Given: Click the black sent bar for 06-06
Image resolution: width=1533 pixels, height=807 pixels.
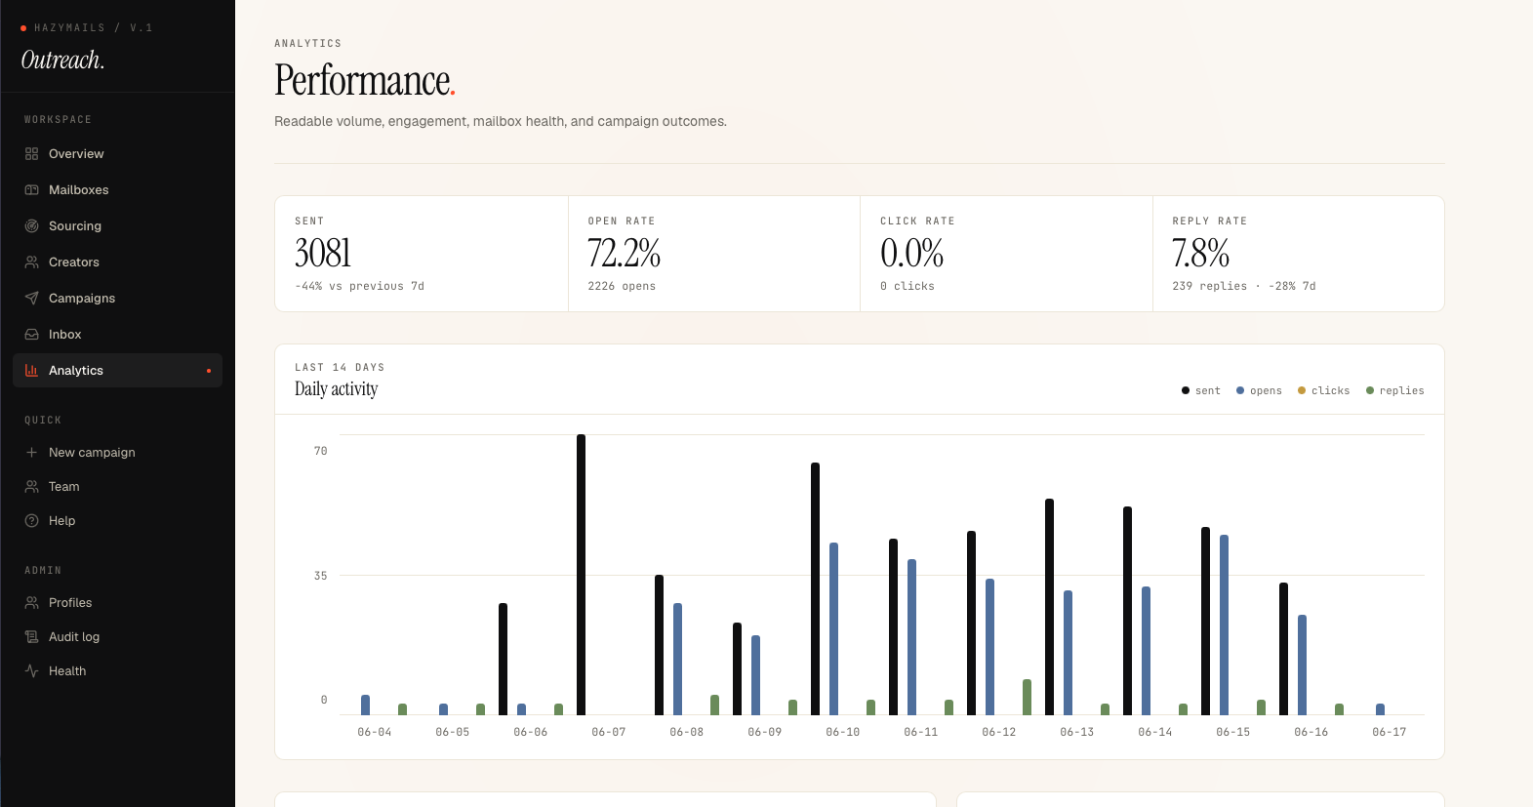Looking at the screenshot, I should pos(503,659).
